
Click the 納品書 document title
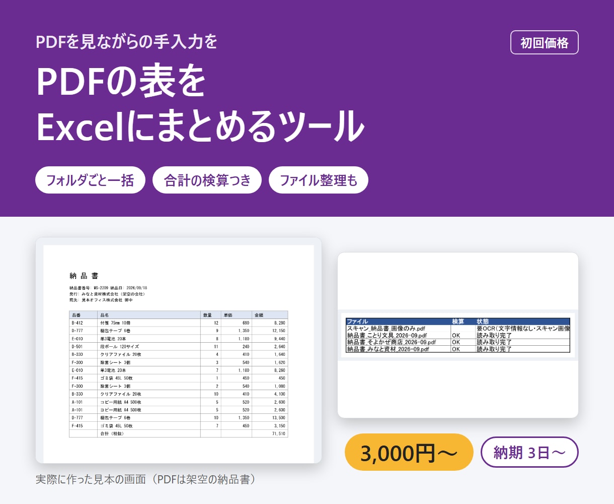(84, 276)
